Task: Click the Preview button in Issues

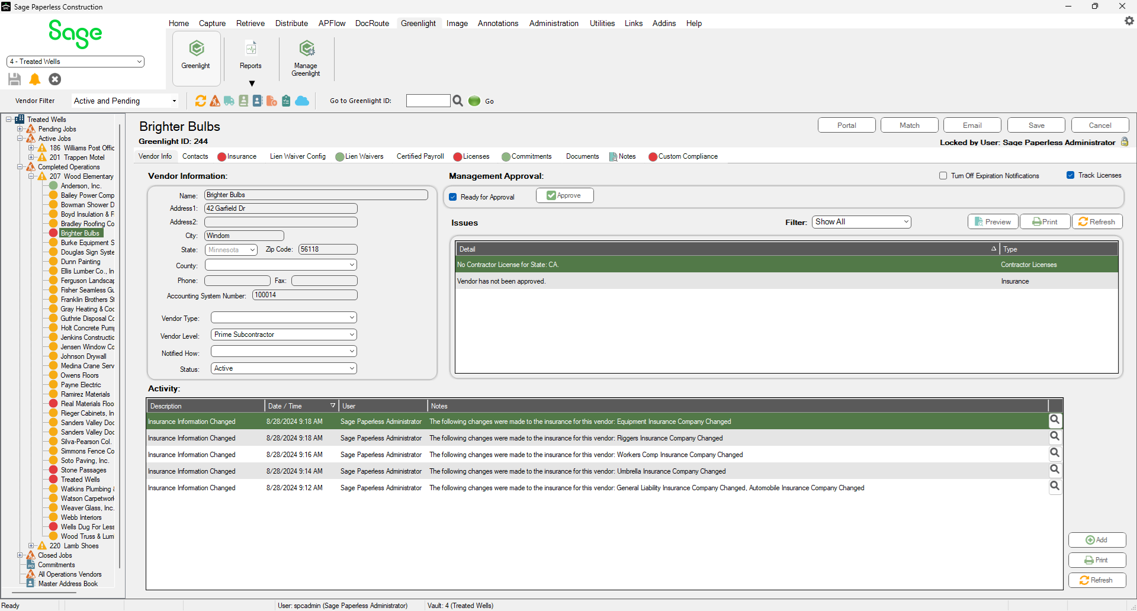Action: pos(993,222)
